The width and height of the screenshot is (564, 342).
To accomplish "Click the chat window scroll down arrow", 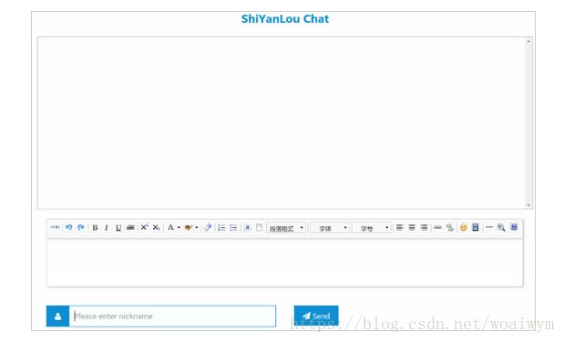I will click(528, 205).
